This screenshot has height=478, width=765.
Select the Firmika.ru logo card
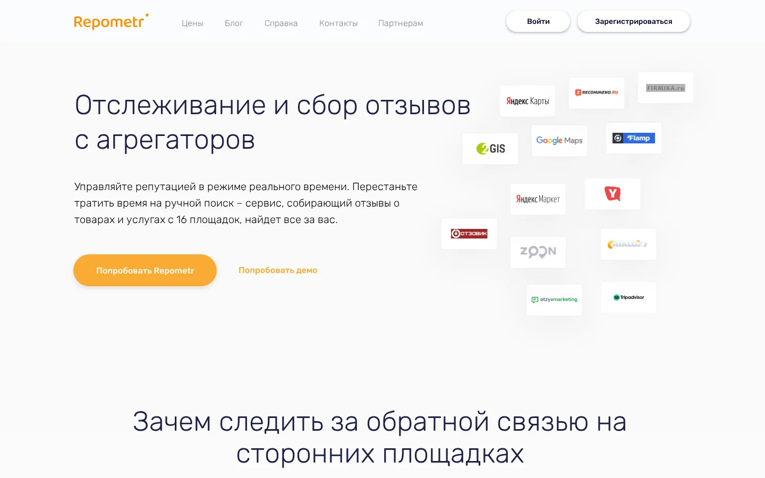coord(666,88)
